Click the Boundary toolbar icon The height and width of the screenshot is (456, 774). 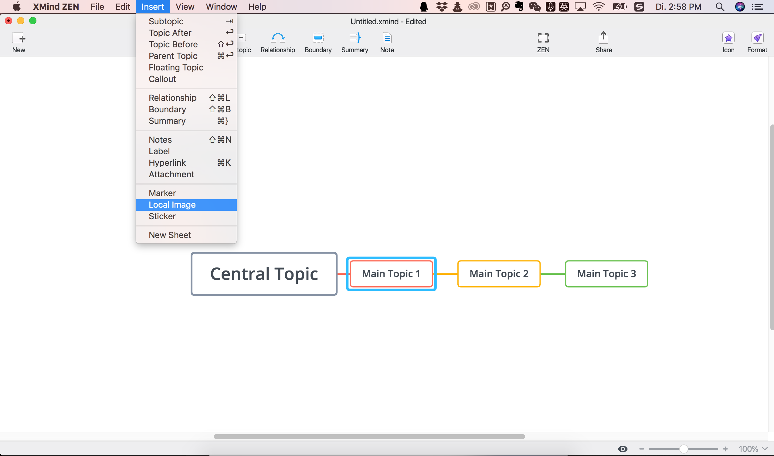coord(318,38)
